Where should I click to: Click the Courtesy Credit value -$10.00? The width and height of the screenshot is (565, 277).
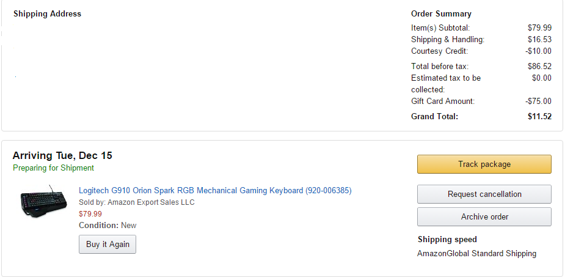coord(538,51)
